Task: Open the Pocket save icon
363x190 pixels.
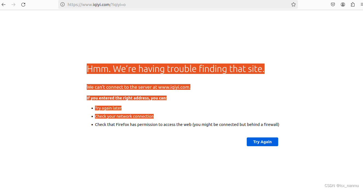Action: 333,5
